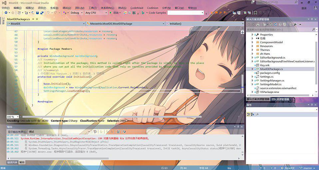This screenshot has width=319, height=170.
Task: Click the feedback icon beside Quick Launch
Action: click(253, 2)
